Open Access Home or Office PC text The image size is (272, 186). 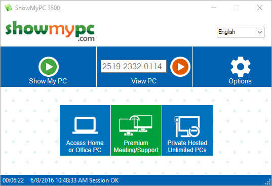point(85,147)
